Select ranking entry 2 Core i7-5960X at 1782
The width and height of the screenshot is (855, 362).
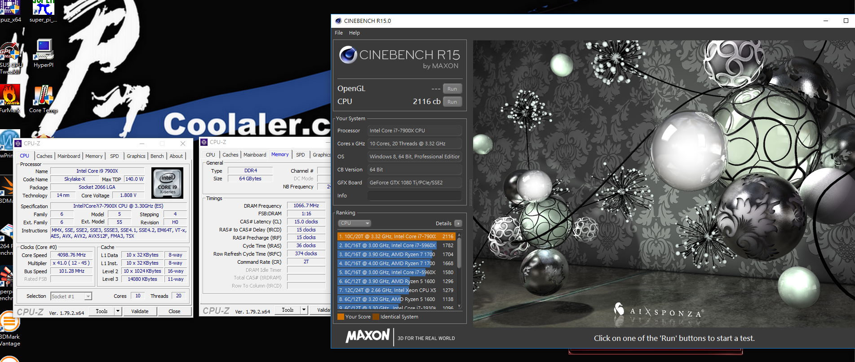click(396, 245)
